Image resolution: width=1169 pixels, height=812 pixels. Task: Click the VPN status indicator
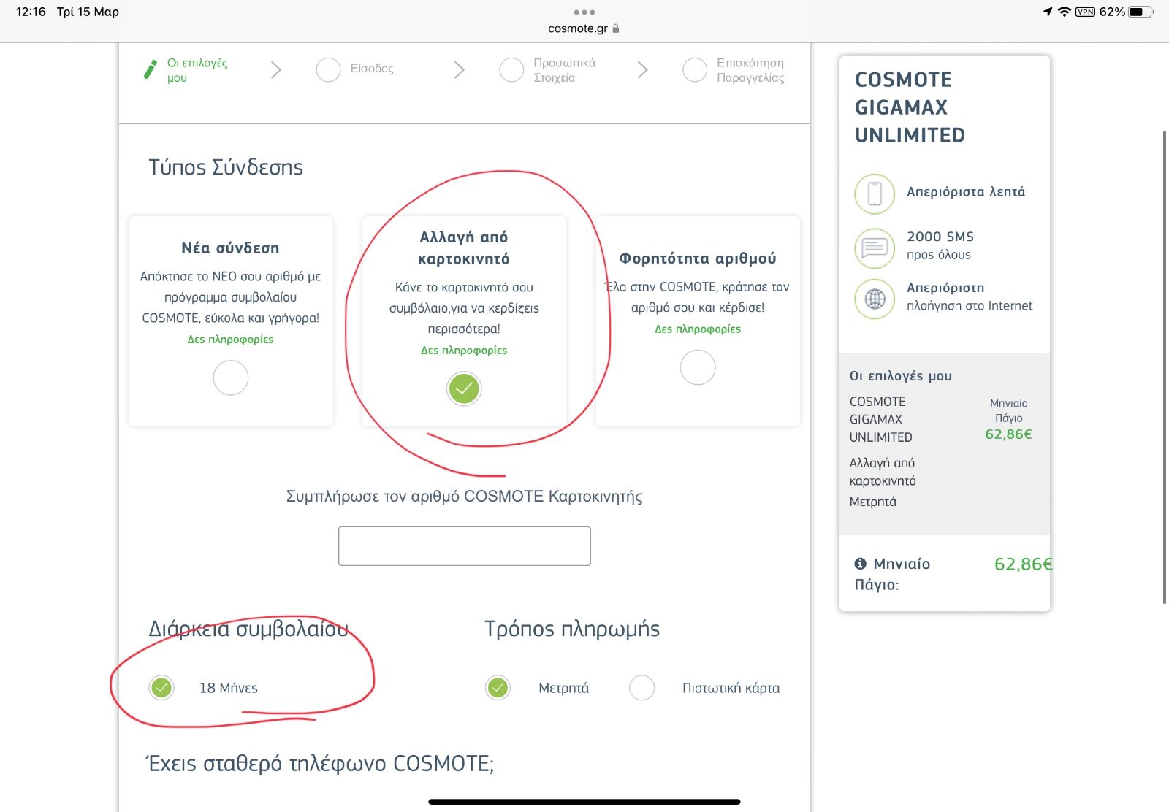(x=1086, y=12)
